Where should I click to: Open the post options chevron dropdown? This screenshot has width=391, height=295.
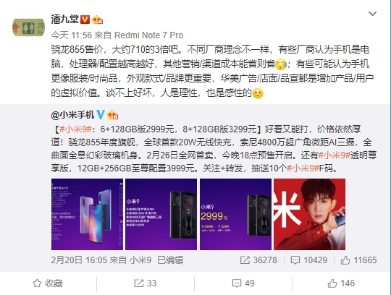372,14
